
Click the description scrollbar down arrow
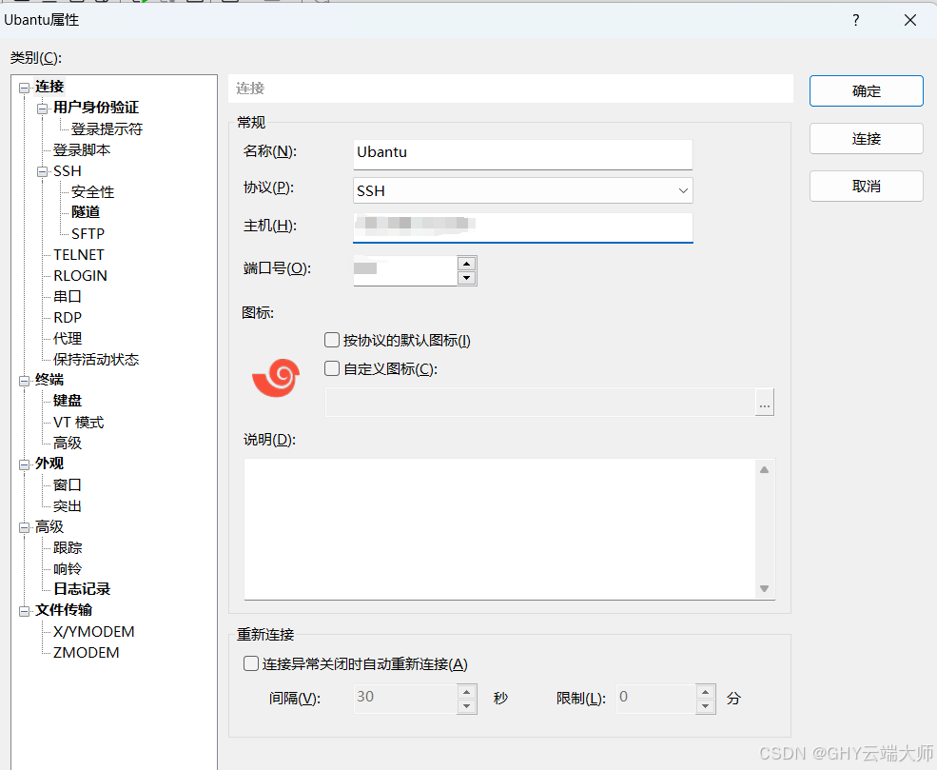click(x=764, y=589)
